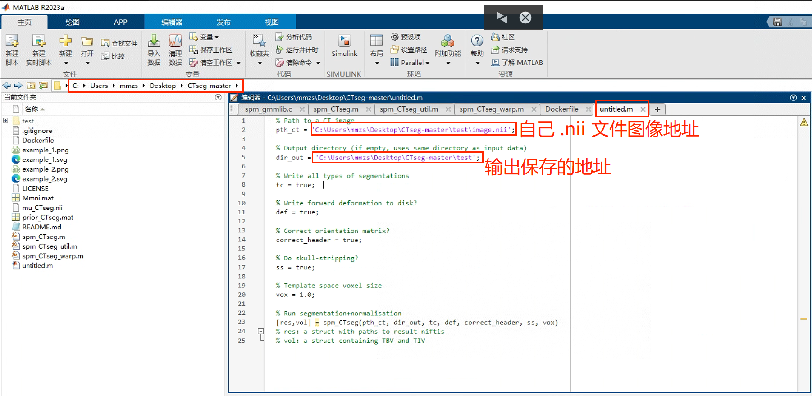Image resolution: width=812 pixels, height=396 pixels.
Task: Select prior_CTseg.mat in the file list
Action: click(48, 217)
